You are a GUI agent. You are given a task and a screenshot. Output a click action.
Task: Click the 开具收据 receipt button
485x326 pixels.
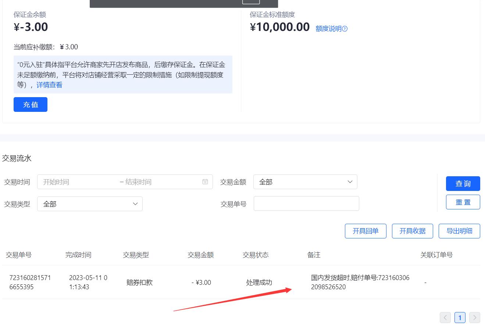pyautogui.click(x=412, y=231)
